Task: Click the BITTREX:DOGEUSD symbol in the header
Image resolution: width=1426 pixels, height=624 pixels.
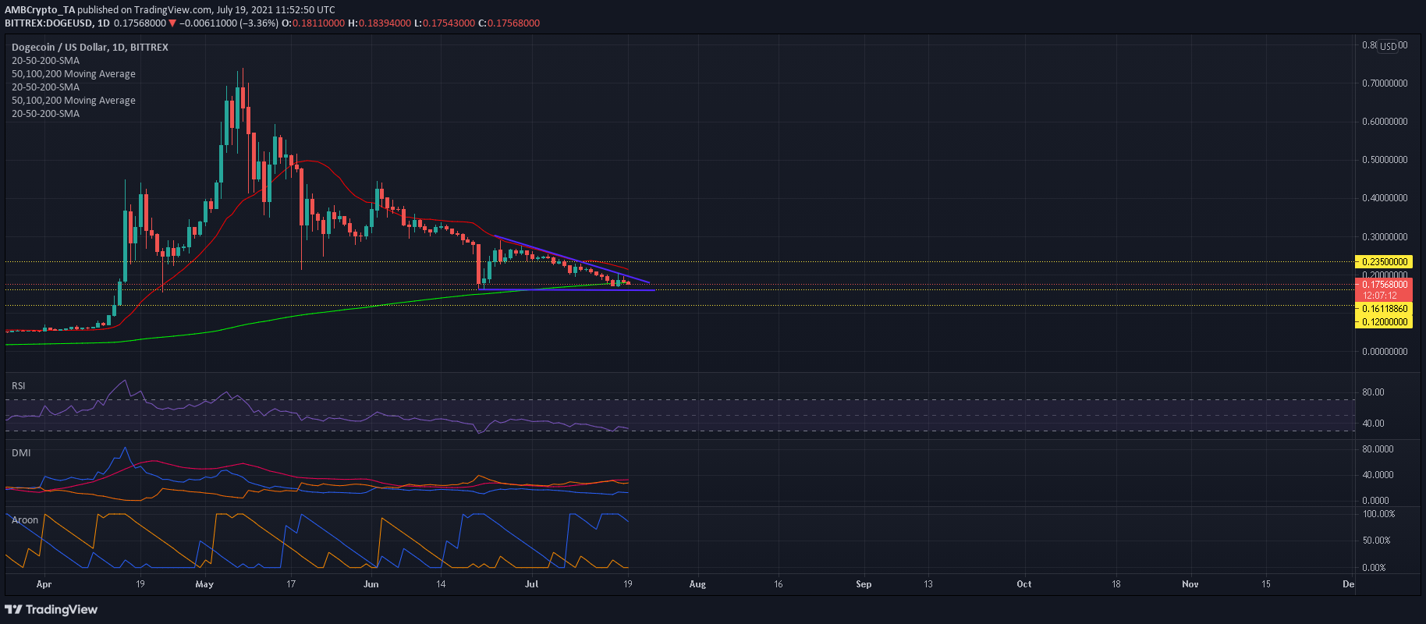Action: point(48,23)
